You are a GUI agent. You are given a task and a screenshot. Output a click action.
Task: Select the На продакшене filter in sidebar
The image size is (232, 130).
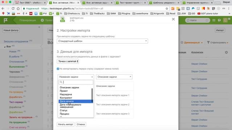(x=18, y=122)
